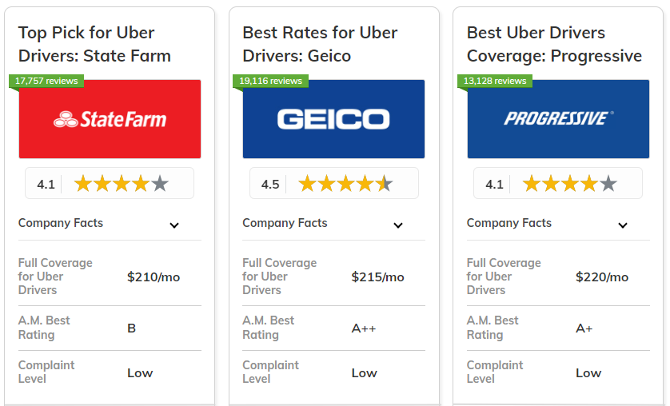This screenshot has width=670, height=406.
Task: Click the Geico logo banner
Action: 333,120
